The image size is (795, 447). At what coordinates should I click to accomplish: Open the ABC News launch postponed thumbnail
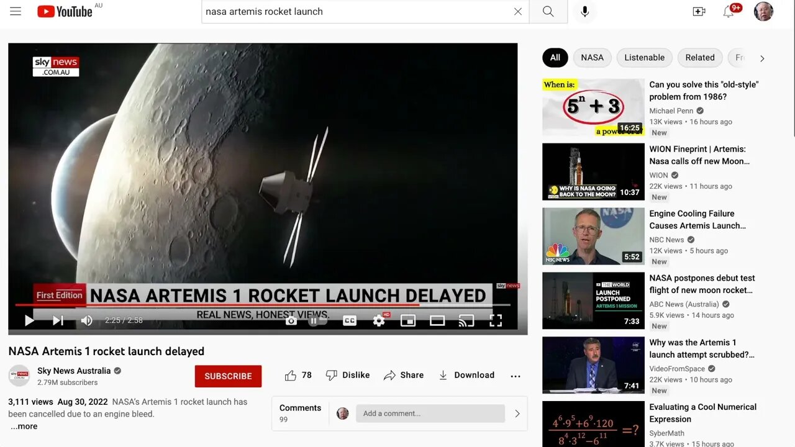[593, 300]
